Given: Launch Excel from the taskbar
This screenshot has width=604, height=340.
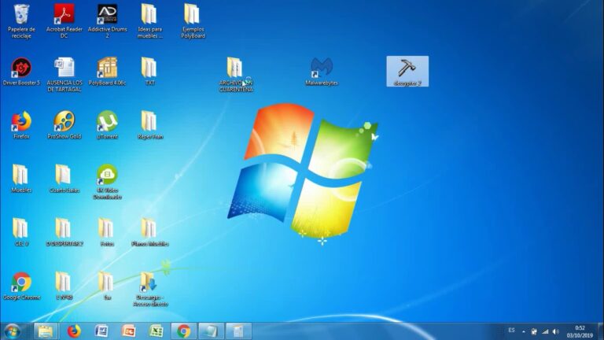Looking at the screenshot, I should click(156, 331).
